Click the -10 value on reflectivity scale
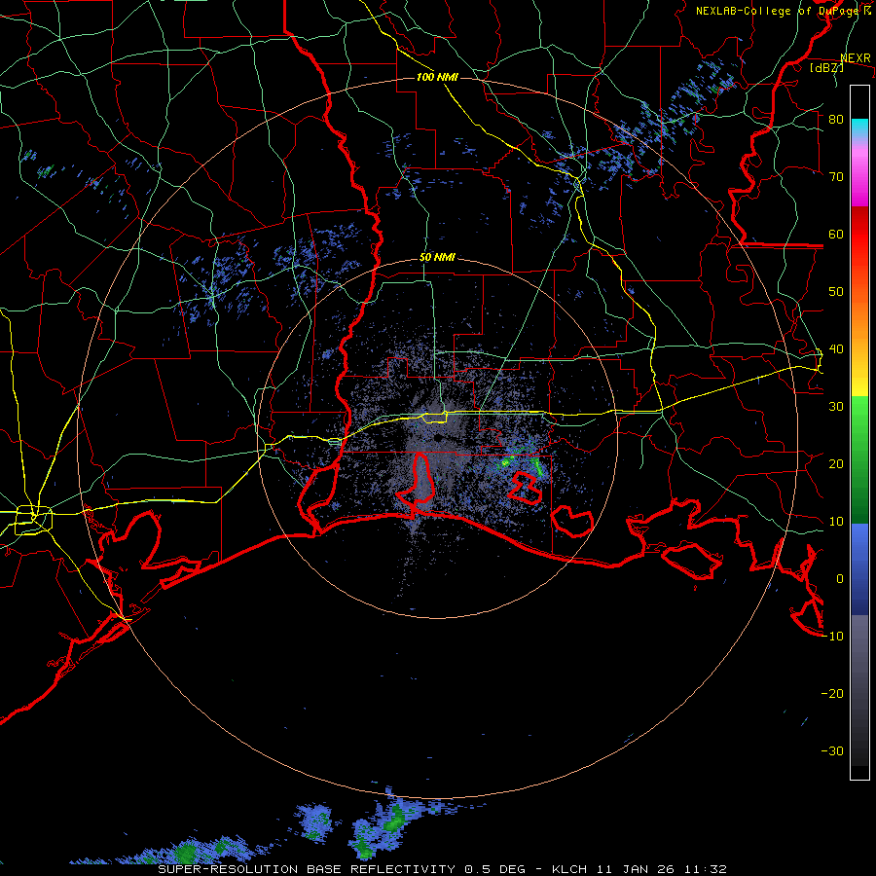The width and height of the screenshot is (876, 876). pyautogui.click(x=832, y=637)
